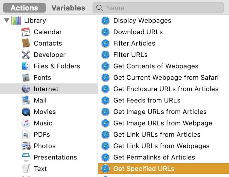Click Safari icon beside Get Specified URLs
The height and width of the screenshot is (177, 229).
click(x=105, y=169)
